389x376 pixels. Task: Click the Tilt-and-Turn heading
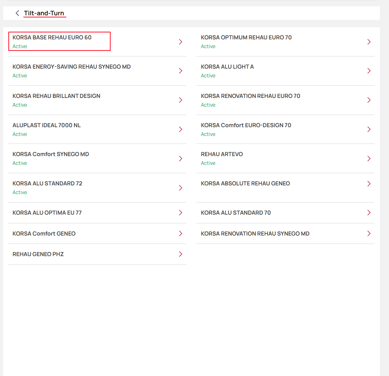click(x=44, y=13)
